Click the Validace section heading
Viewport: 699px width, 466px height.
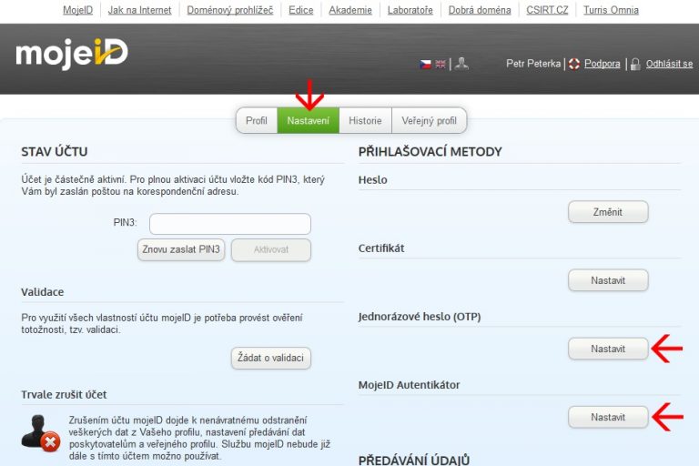point(43,292)
